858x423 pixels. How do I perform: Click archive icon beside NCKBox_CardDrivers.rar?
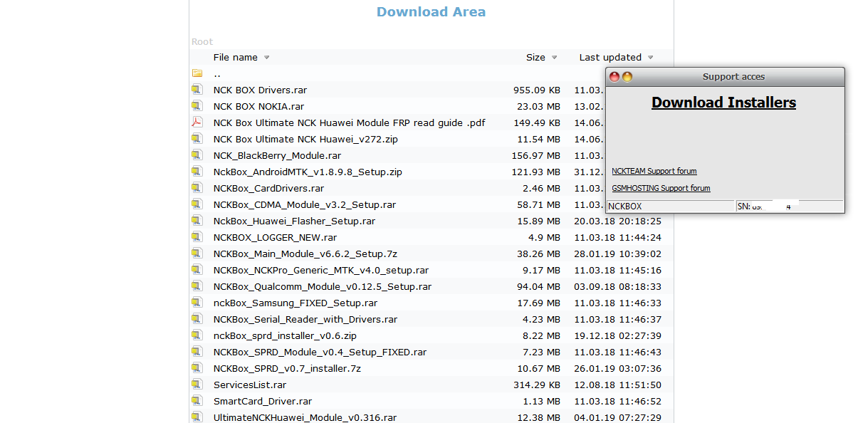(x=197, y=188)
